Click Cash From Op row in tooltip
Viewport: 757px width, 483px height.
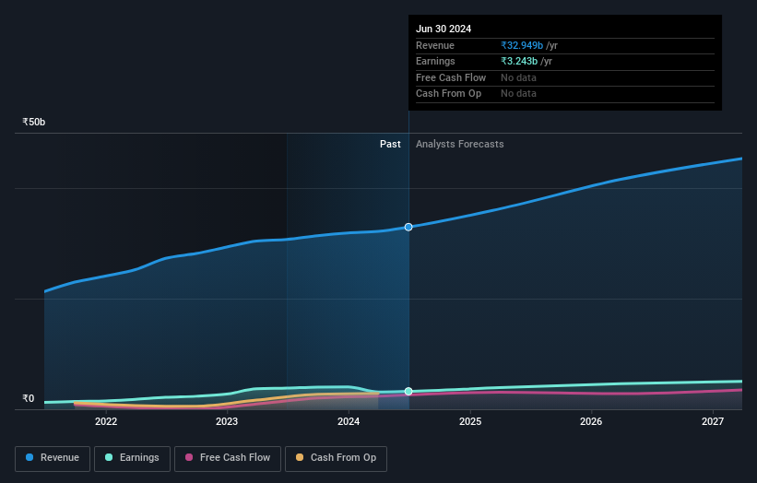565,94
